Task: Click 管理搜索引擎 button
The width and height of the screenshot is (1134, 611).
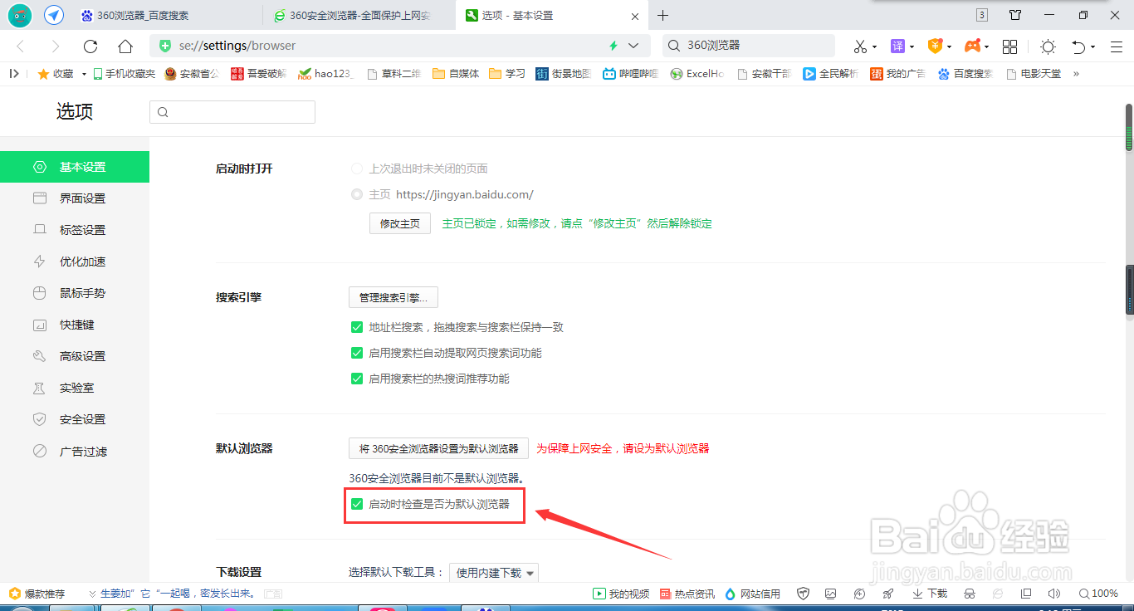Action: (393, 296)
